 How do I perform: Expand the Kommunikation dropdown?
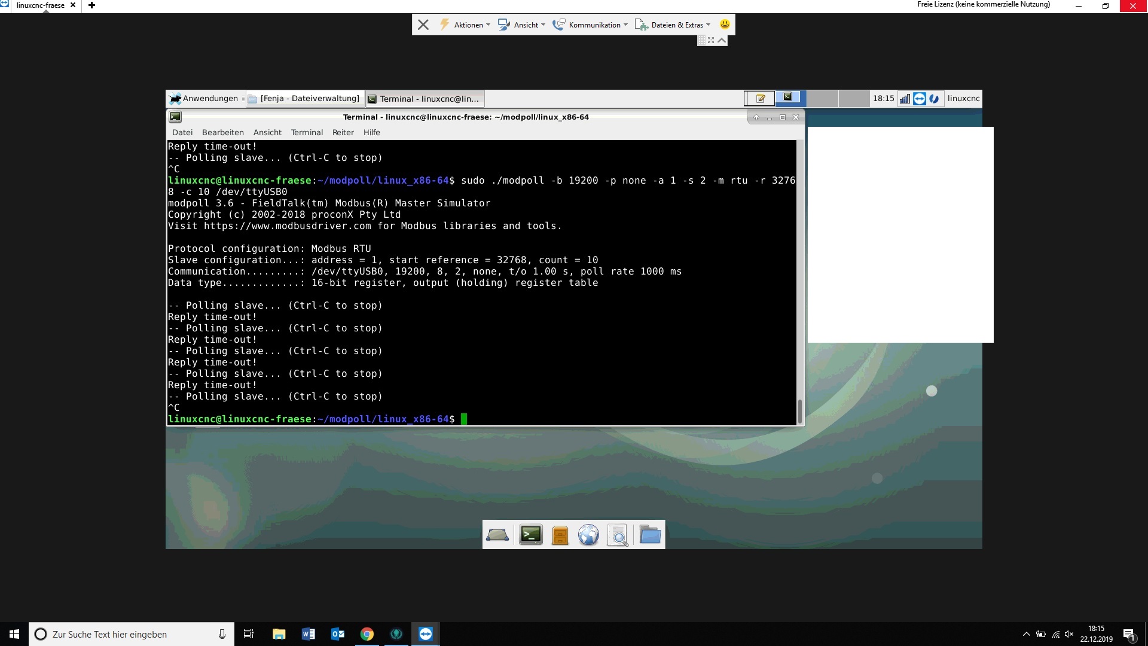click(590, 25)
